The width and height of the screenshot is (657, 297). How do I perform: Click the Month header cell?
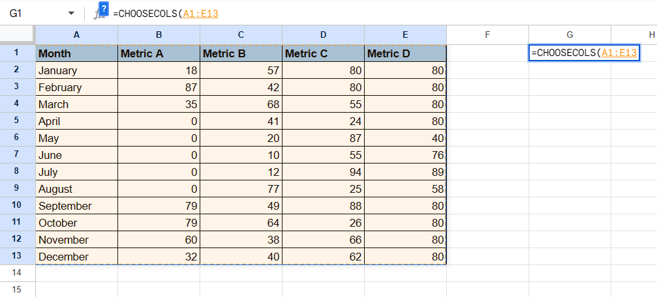(x=76, y=53)
